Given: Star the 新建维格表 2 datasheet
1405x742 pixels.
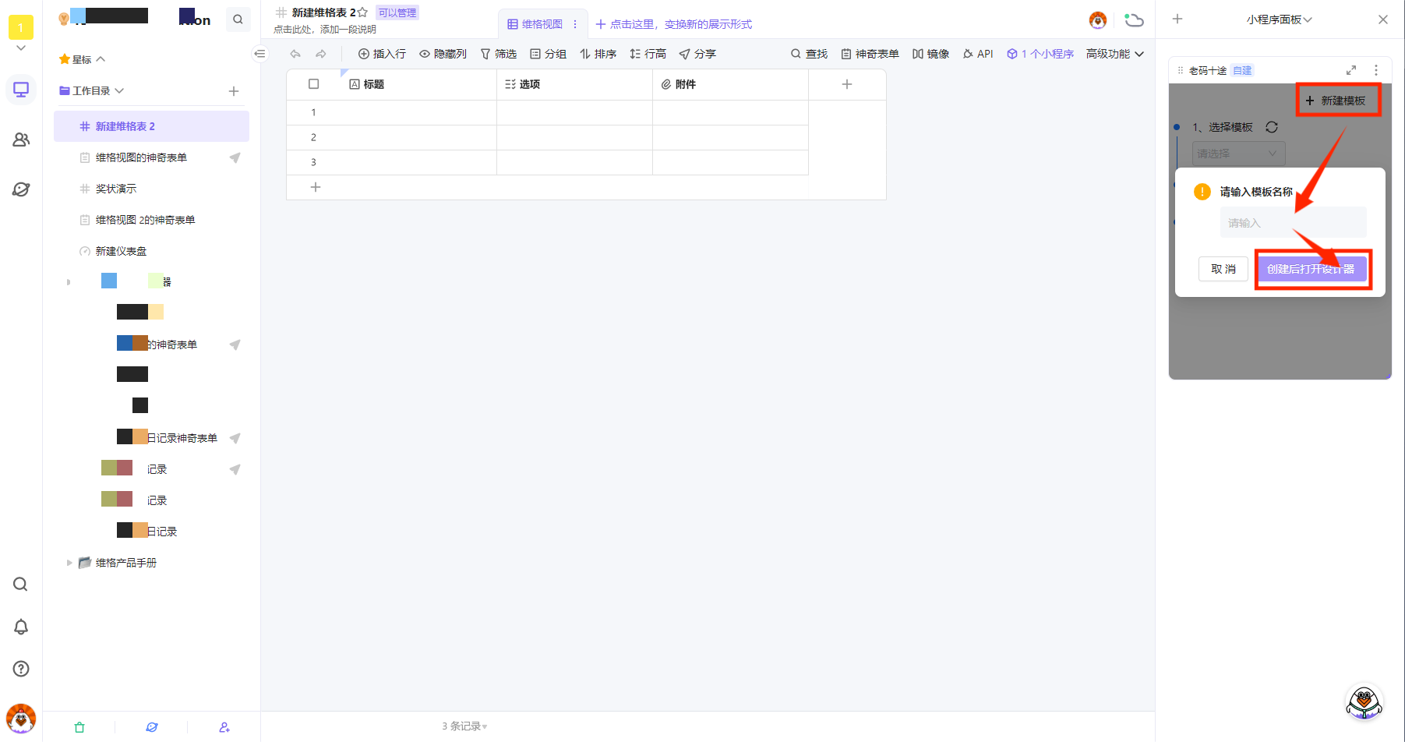Looking at the screenshot, I should (362, 12).
